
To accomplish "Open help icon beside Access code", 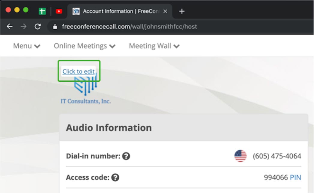I will [115, 177].
